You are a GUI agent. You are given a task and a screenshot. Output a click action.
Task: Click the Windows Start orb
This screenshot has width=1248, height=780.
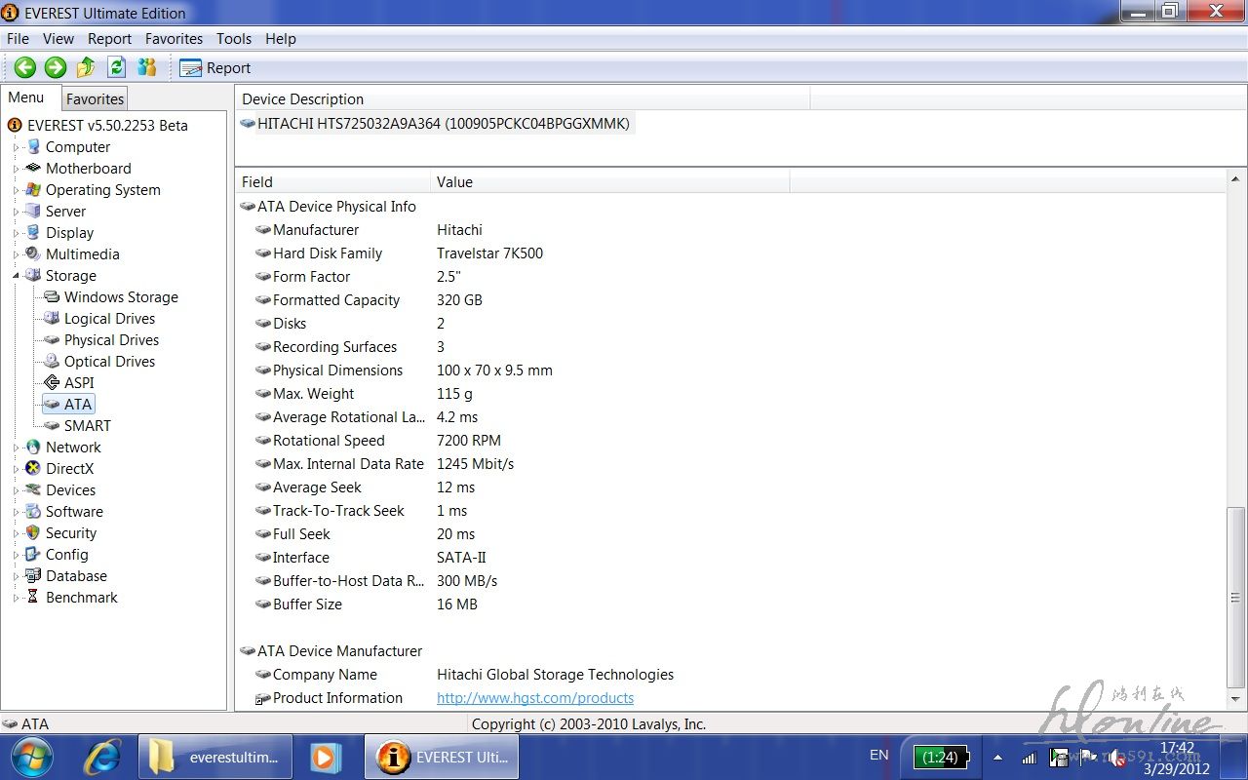coord(31,758)
